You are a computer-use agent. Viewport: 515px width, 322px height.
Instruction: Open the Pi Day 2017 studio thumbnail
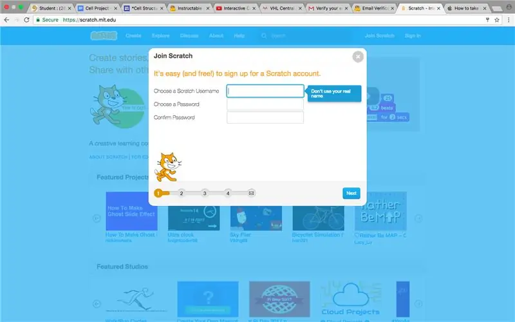279,299
